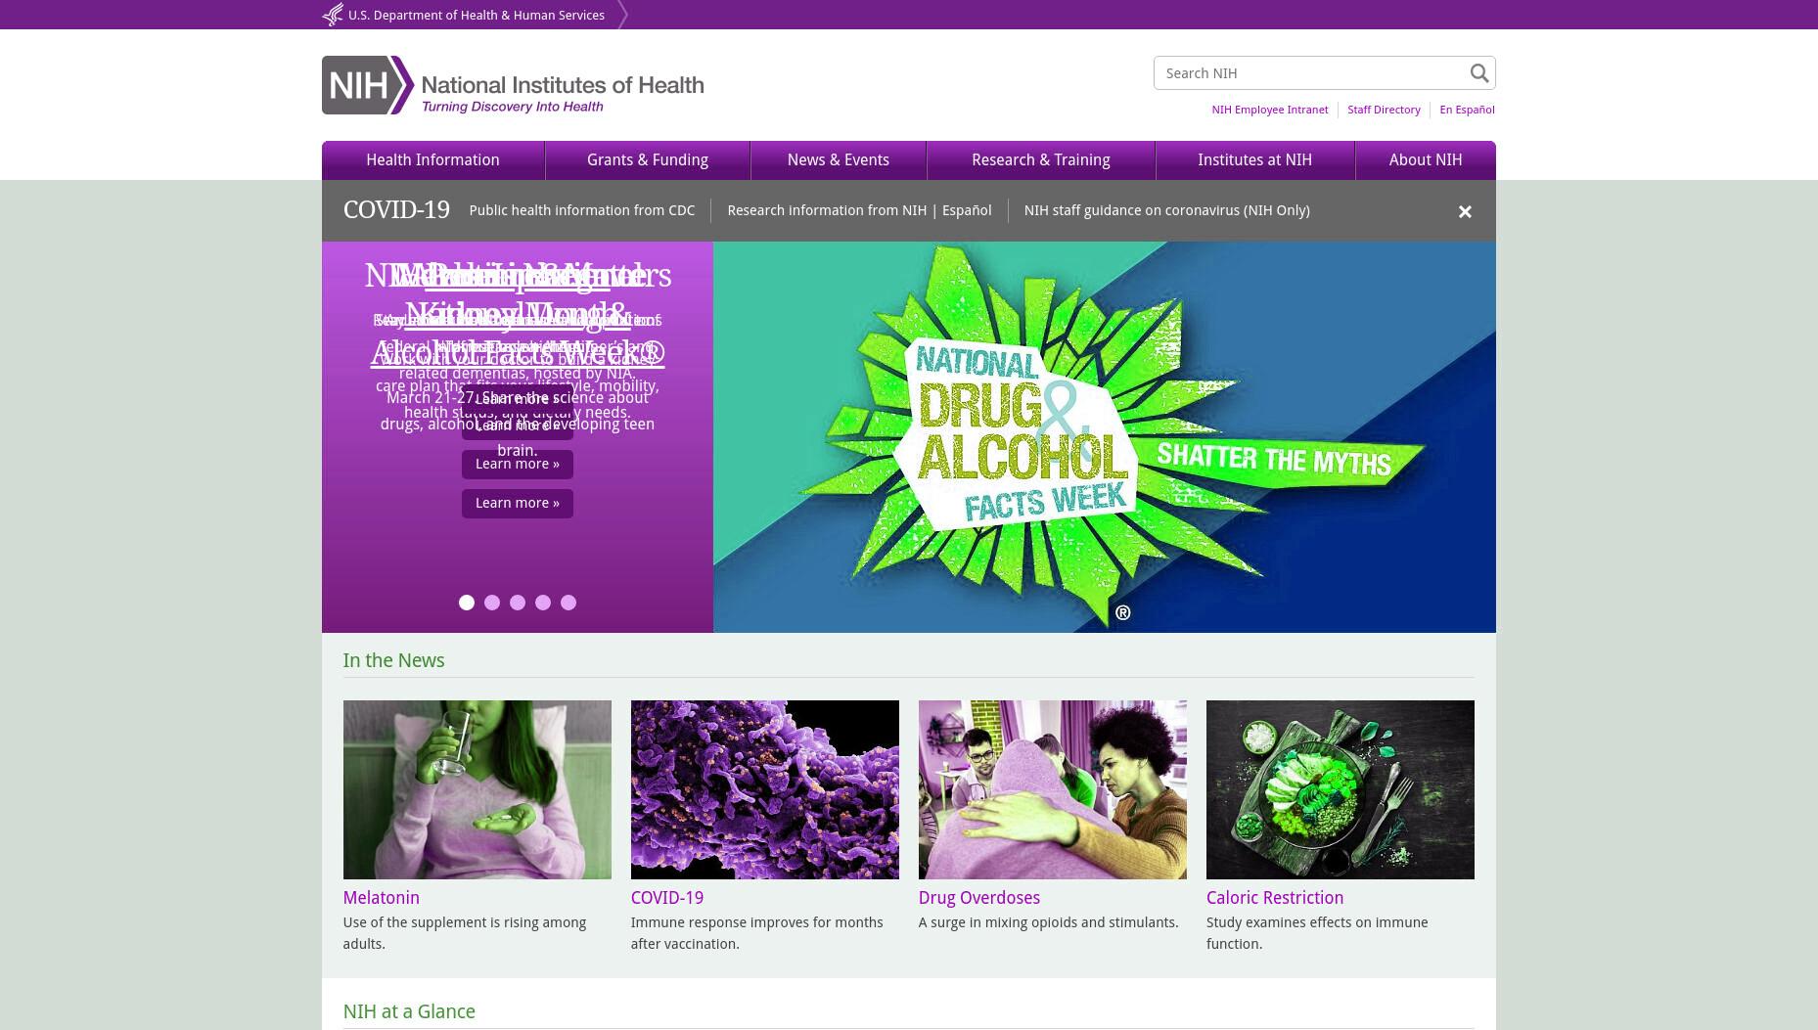
Task: Open the COVID-19 virus image thumbnail
Action: click(765, 789)
